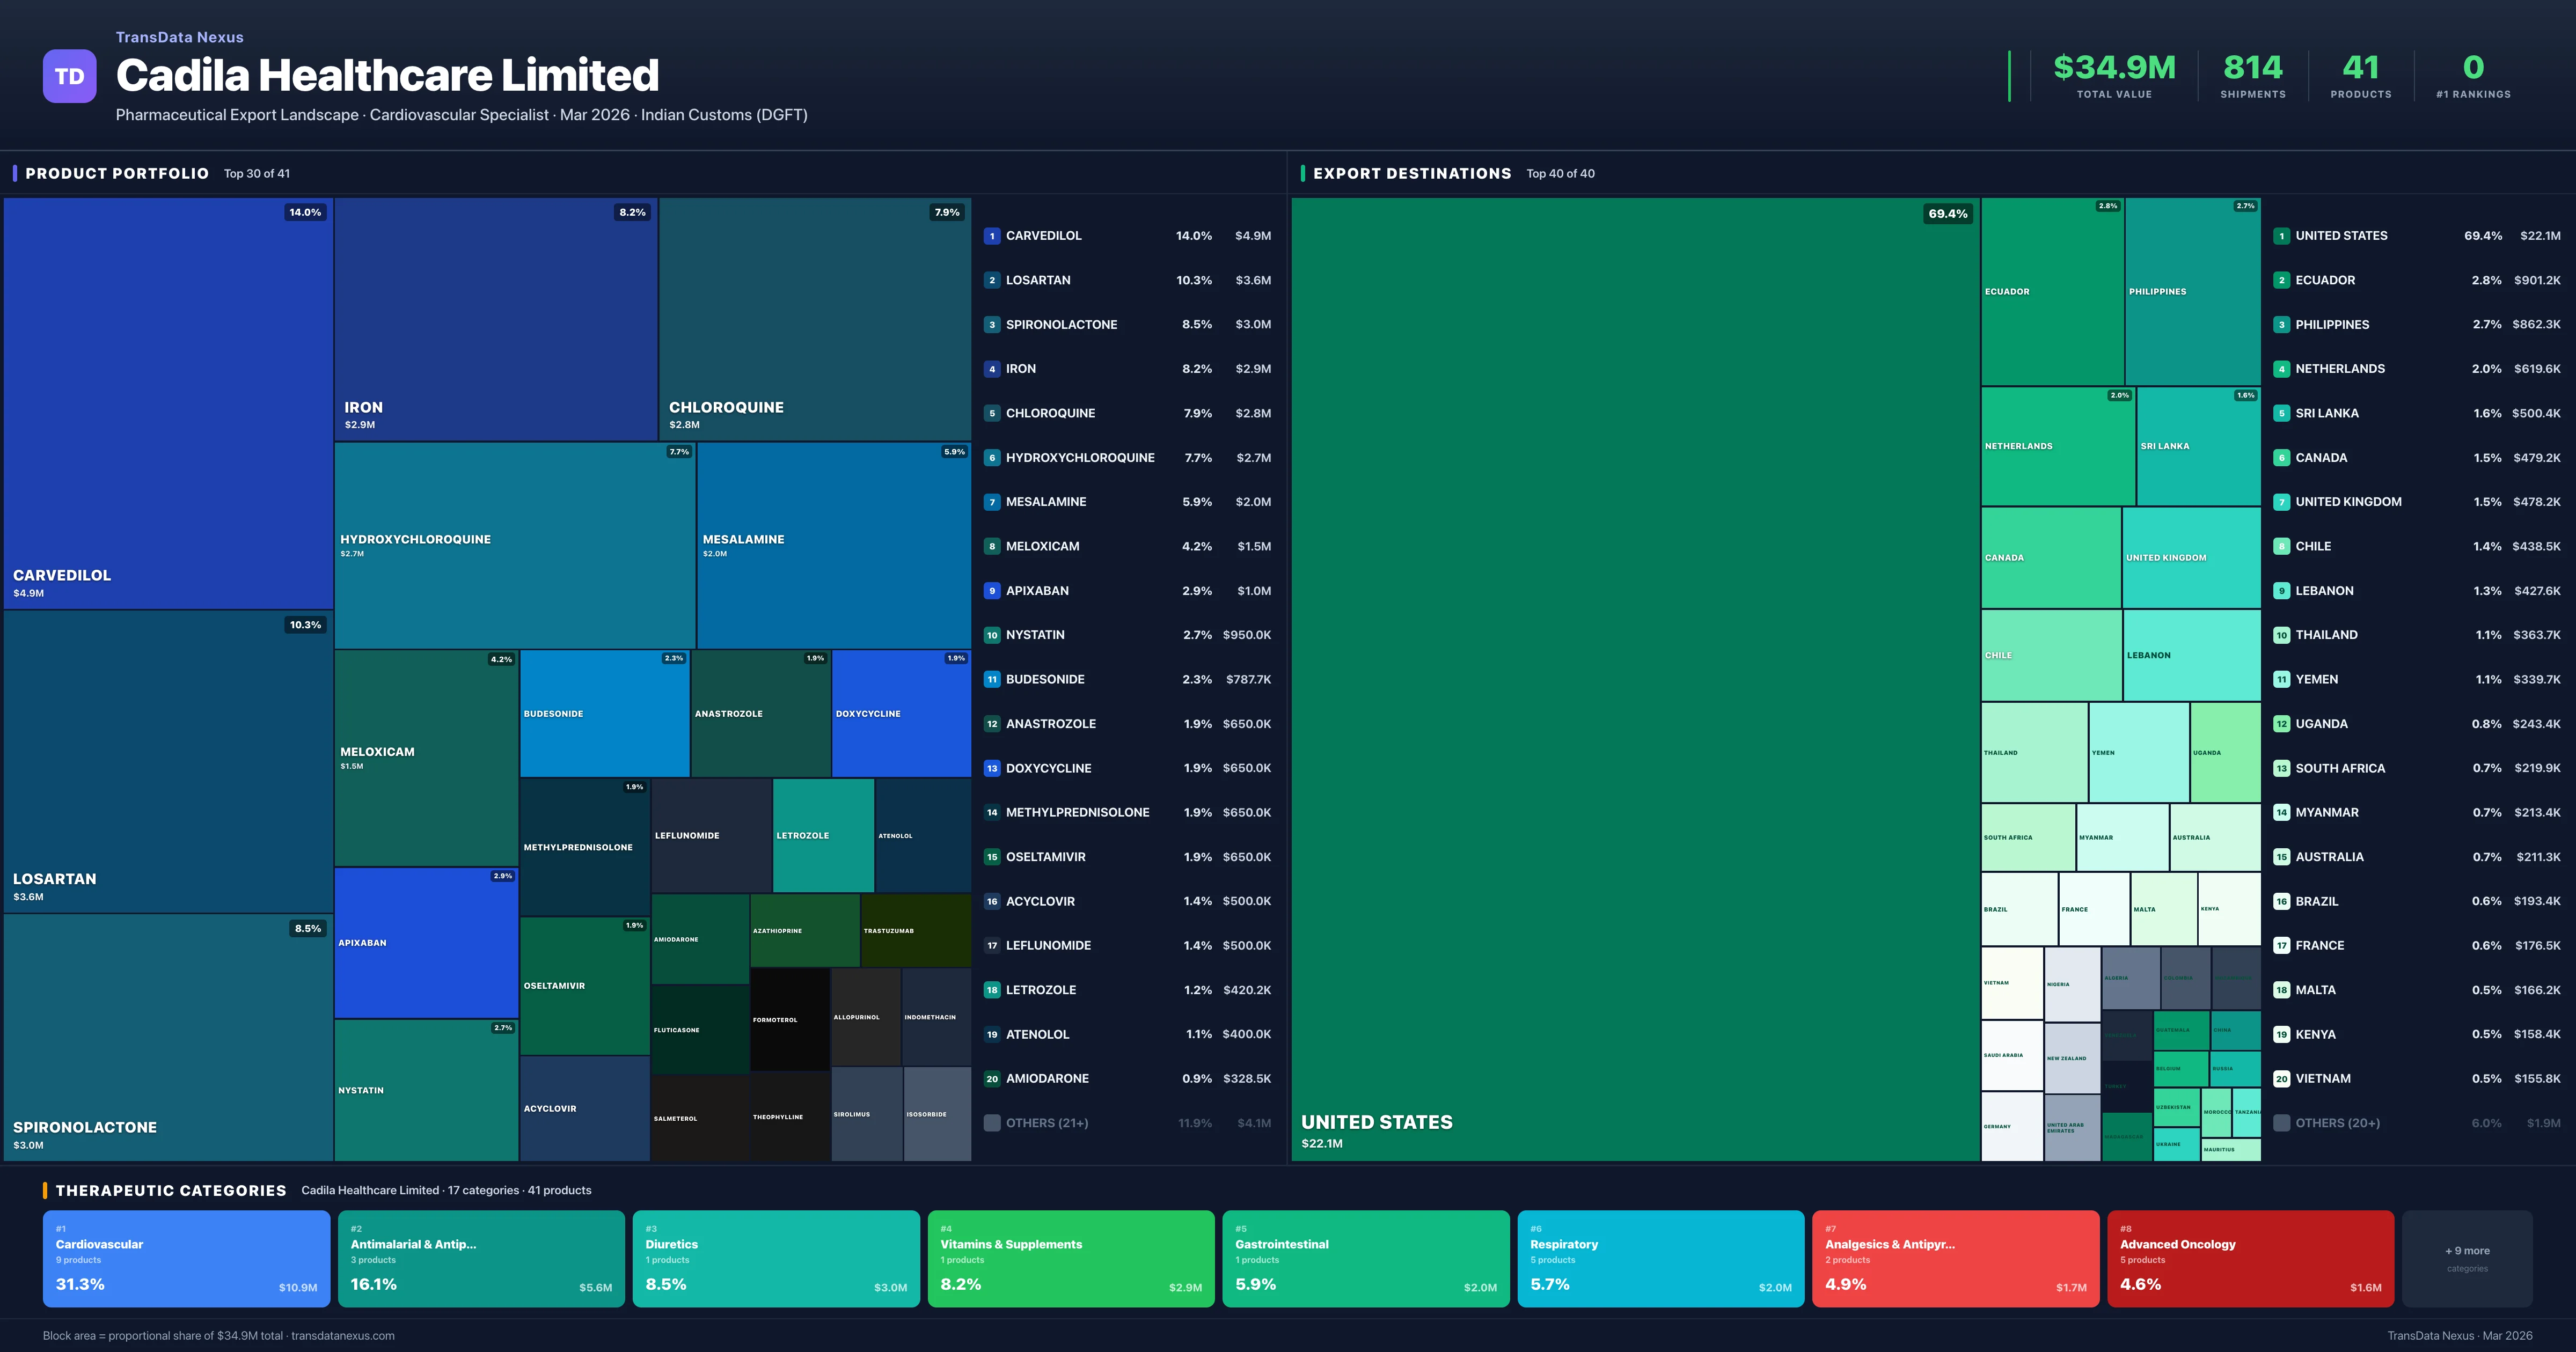Click rank 1 badge beside CARVEDILOL
The height and width of the screenshot is (1352, 2576).
(991, 236)
